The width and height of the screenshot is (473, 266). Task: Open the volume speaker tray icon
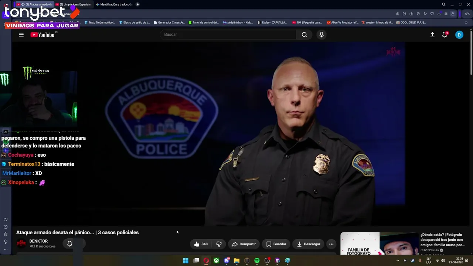pos(443,260)
